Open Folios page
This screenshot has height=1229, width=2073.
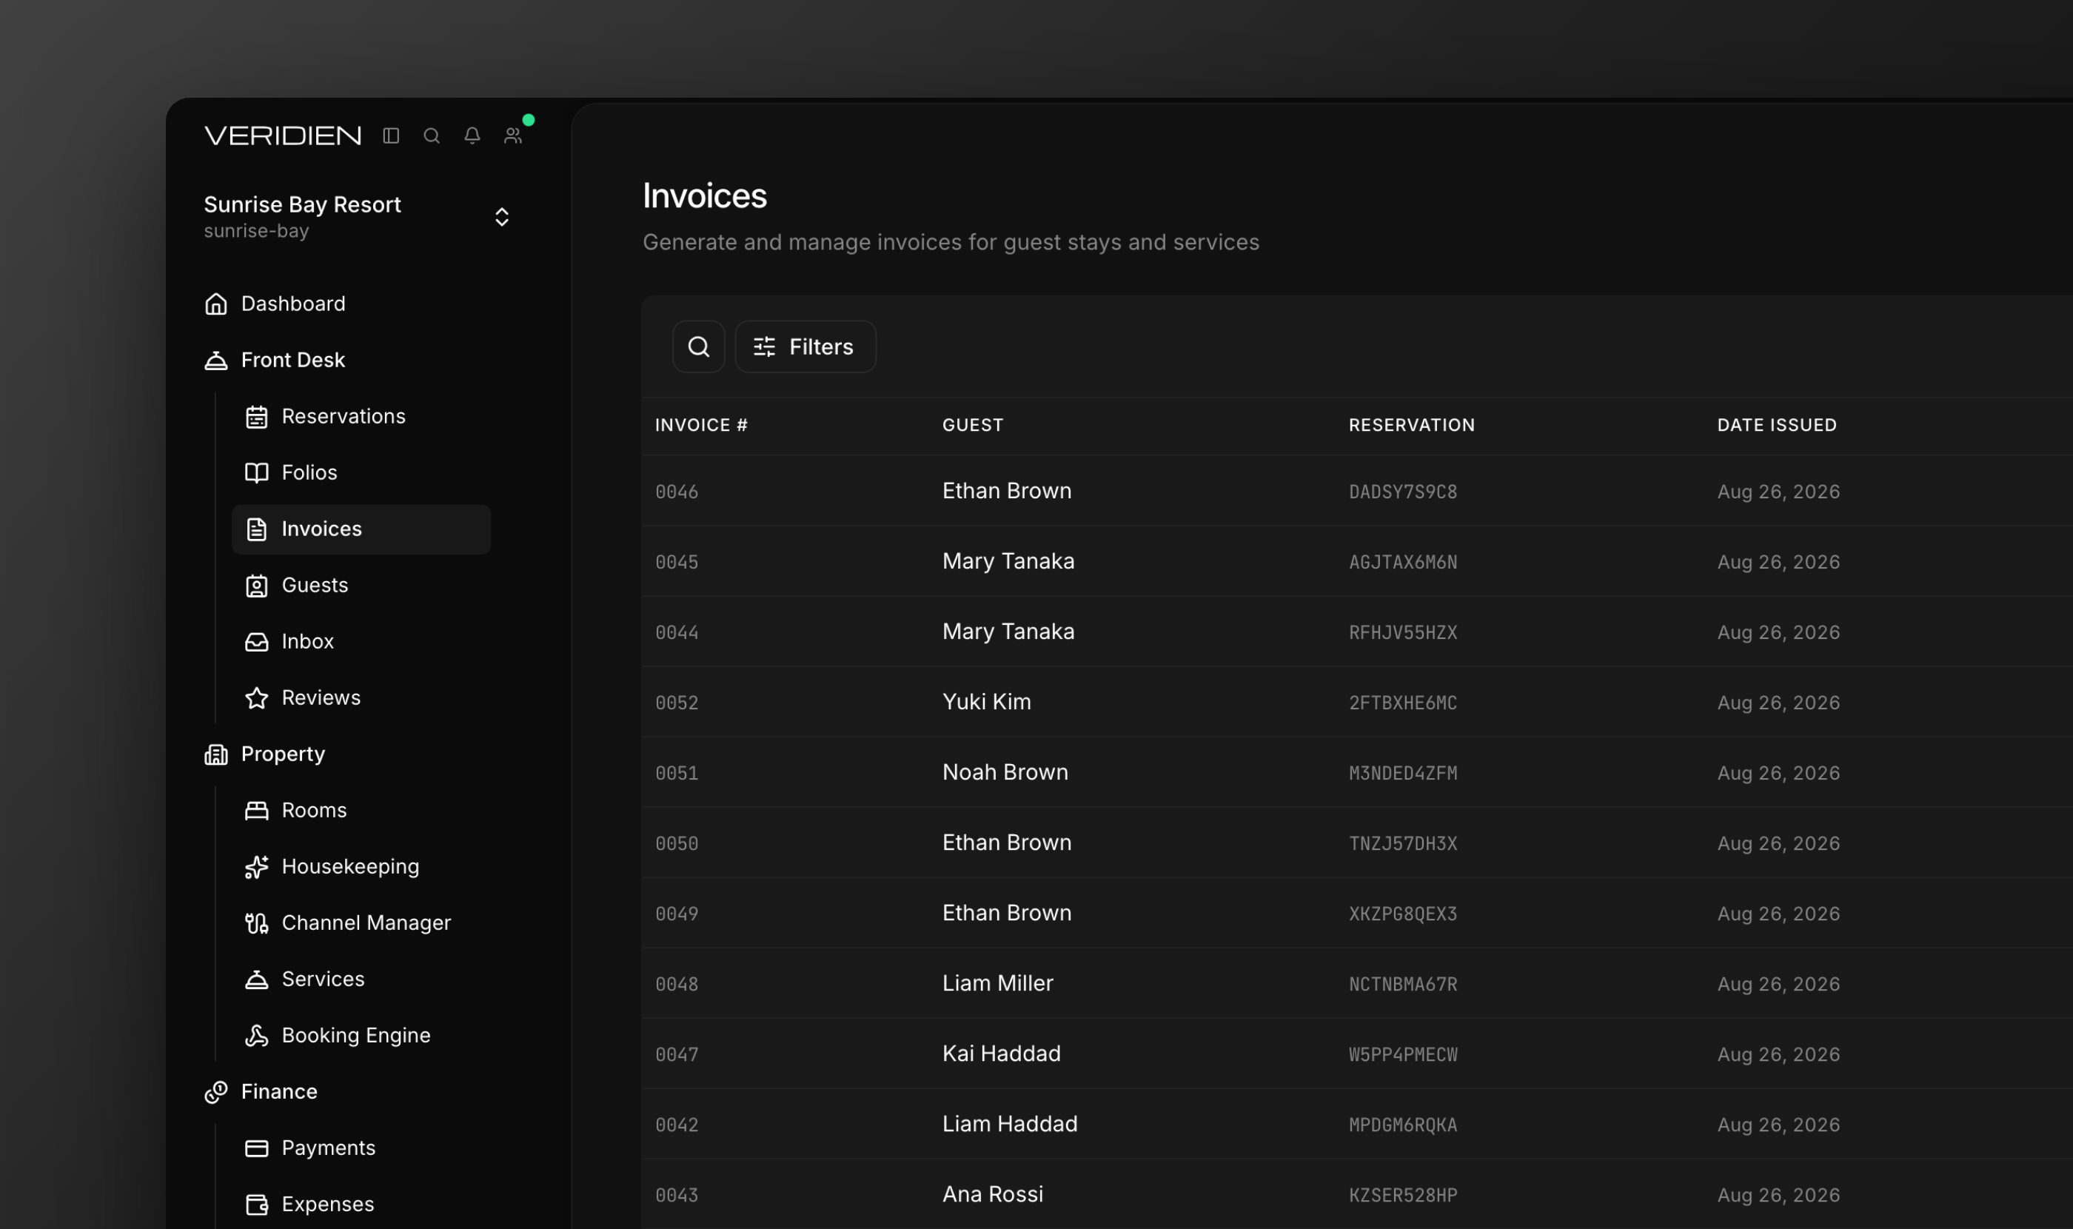tap(309, 473)
